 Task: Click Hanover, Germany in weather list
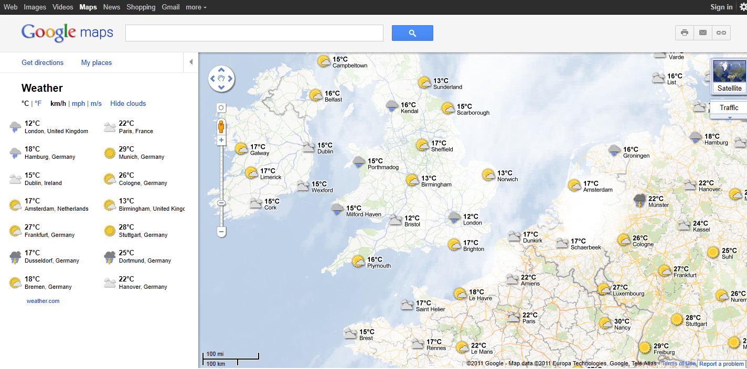tap(143, 287)
